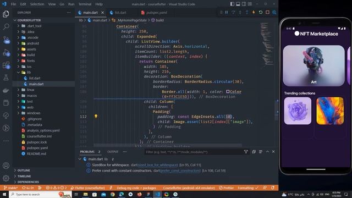Screen dimensions: 352x198
Task: Close the bottom Problems panel
Action: [x=273, y=152]
